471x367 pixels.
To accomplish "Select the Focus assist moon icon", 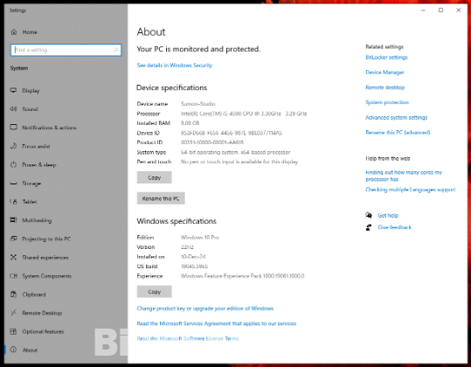I will point(13,146).
